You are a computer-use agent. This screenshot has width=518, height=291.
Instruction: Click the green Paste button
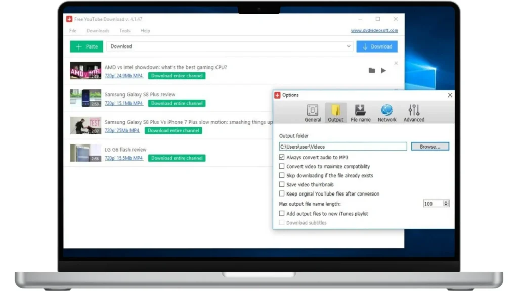[87, 46]
